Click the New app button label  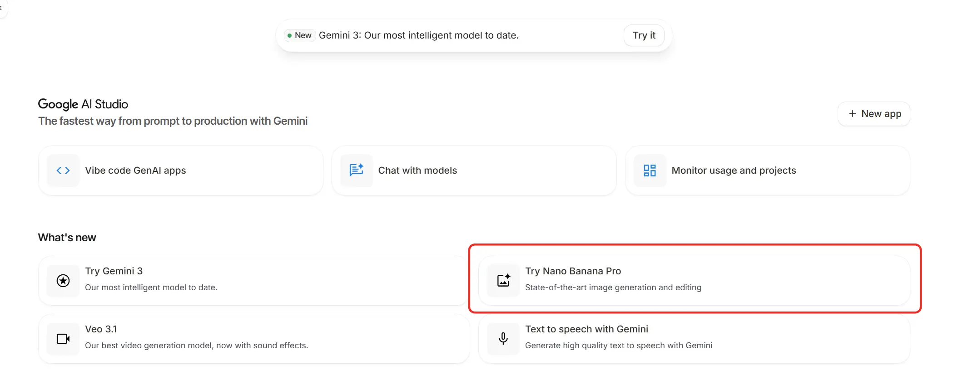pyautogui.click(x=881, y=114)
